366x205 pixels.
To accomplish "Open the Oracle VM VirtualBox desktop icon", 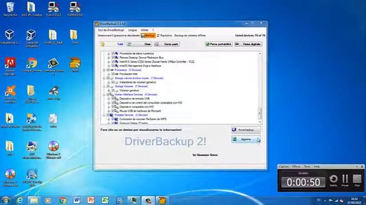I will coord(31,38).
